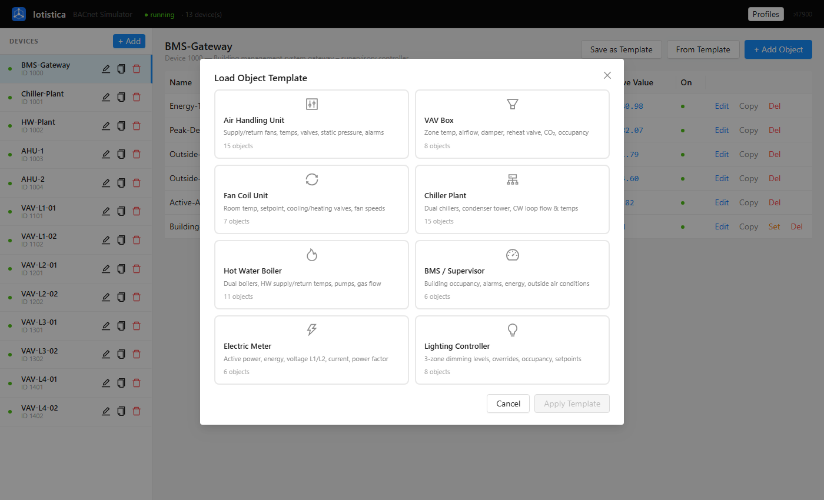
Task: Open the VAV-L4-02 device row
Action: click(76, 412)
